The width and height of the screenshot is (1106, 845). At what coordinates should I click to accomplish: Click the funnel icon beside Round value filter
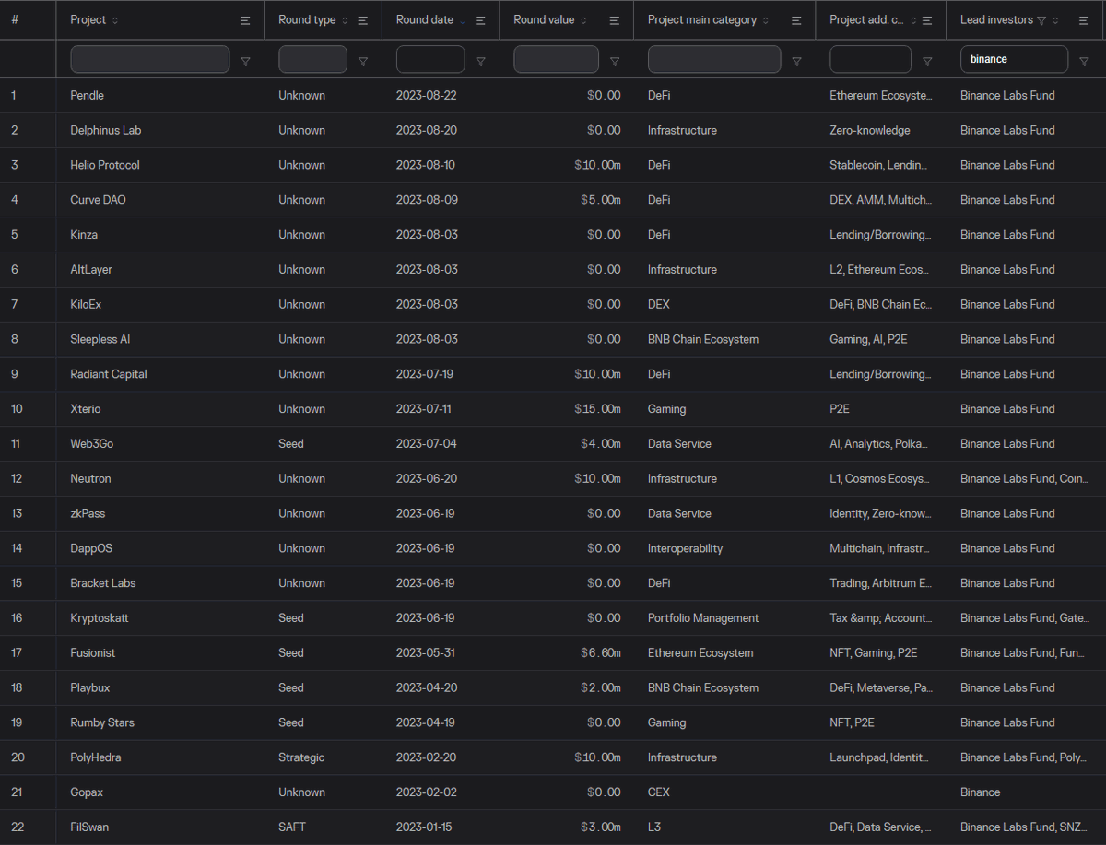point(614,61)
